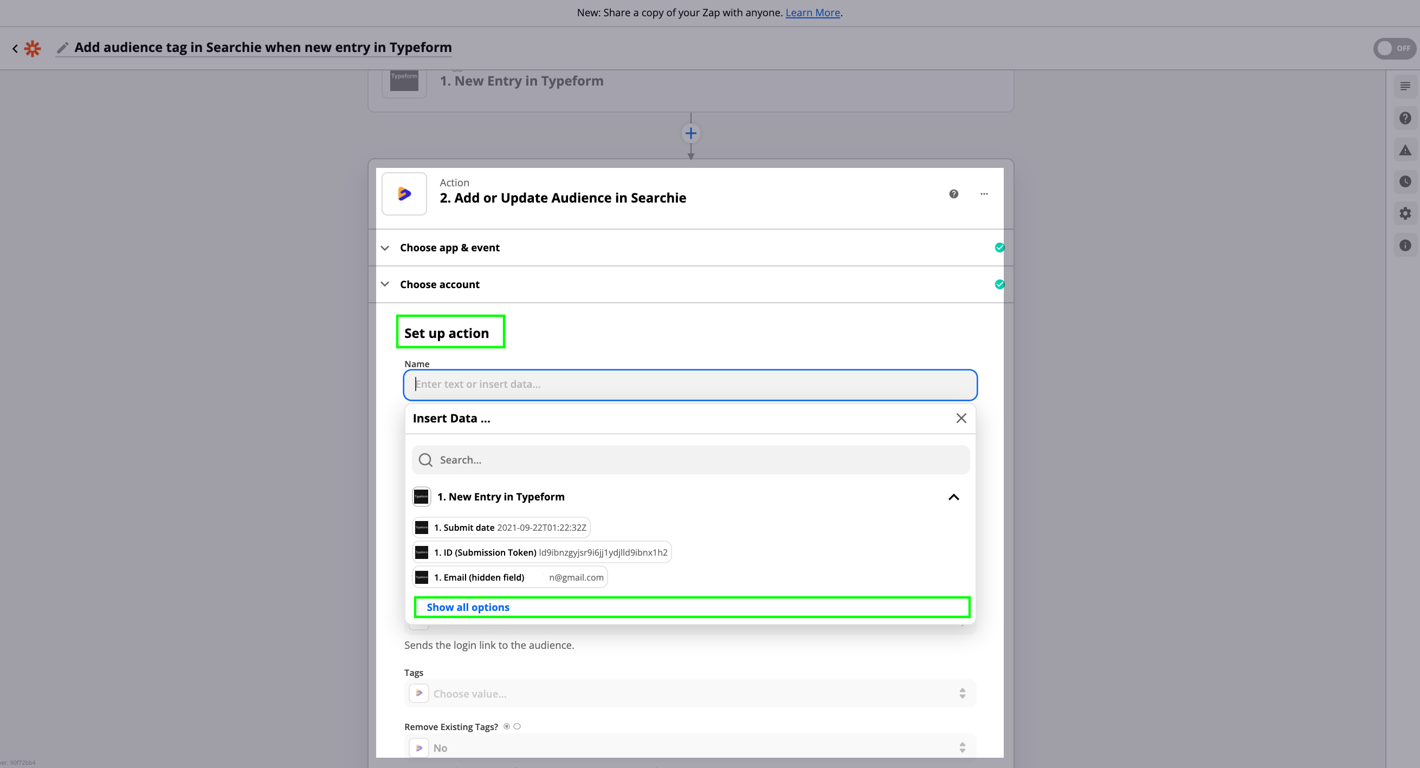Open the action step more options menu

[984, 194]
